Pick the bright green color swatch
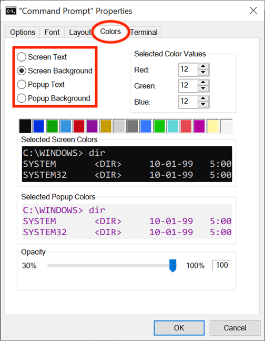This screenshot has width=265, height=341. [x=159, y=126]
